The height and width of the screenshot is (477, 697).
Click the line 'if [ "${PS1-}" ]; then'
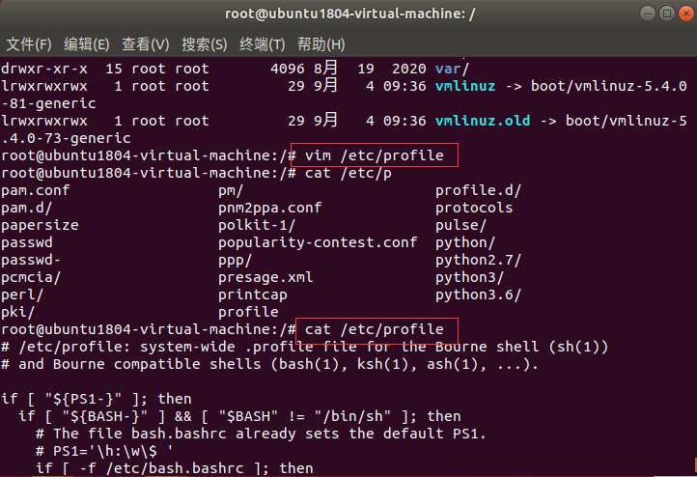point(97,399)
